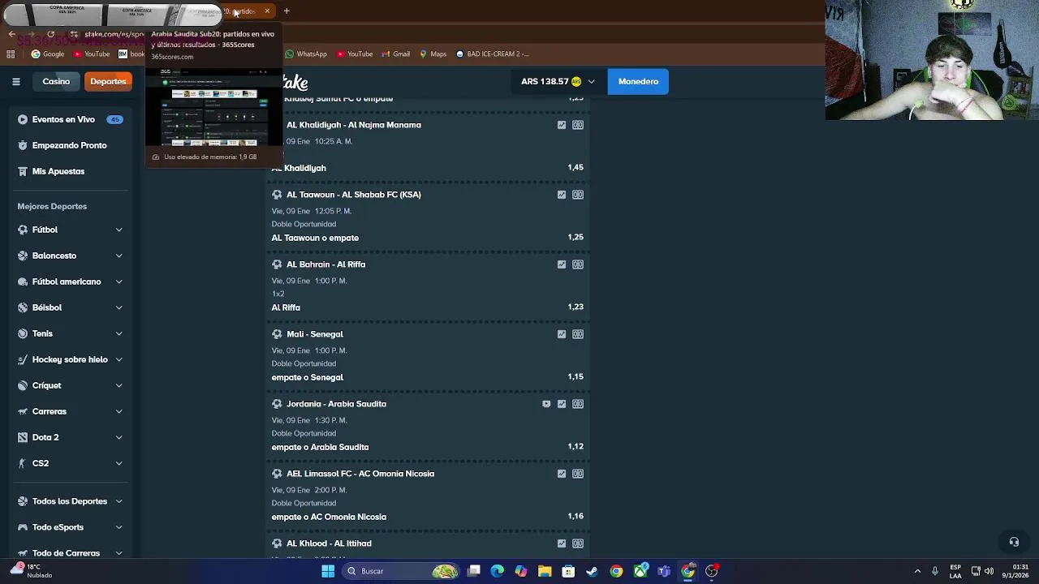Open stats grid icon for AEL Limassol - AC Omonia Nicosia
The height and width of the screenshot is (584, 1039).
(x=578, y=474)
